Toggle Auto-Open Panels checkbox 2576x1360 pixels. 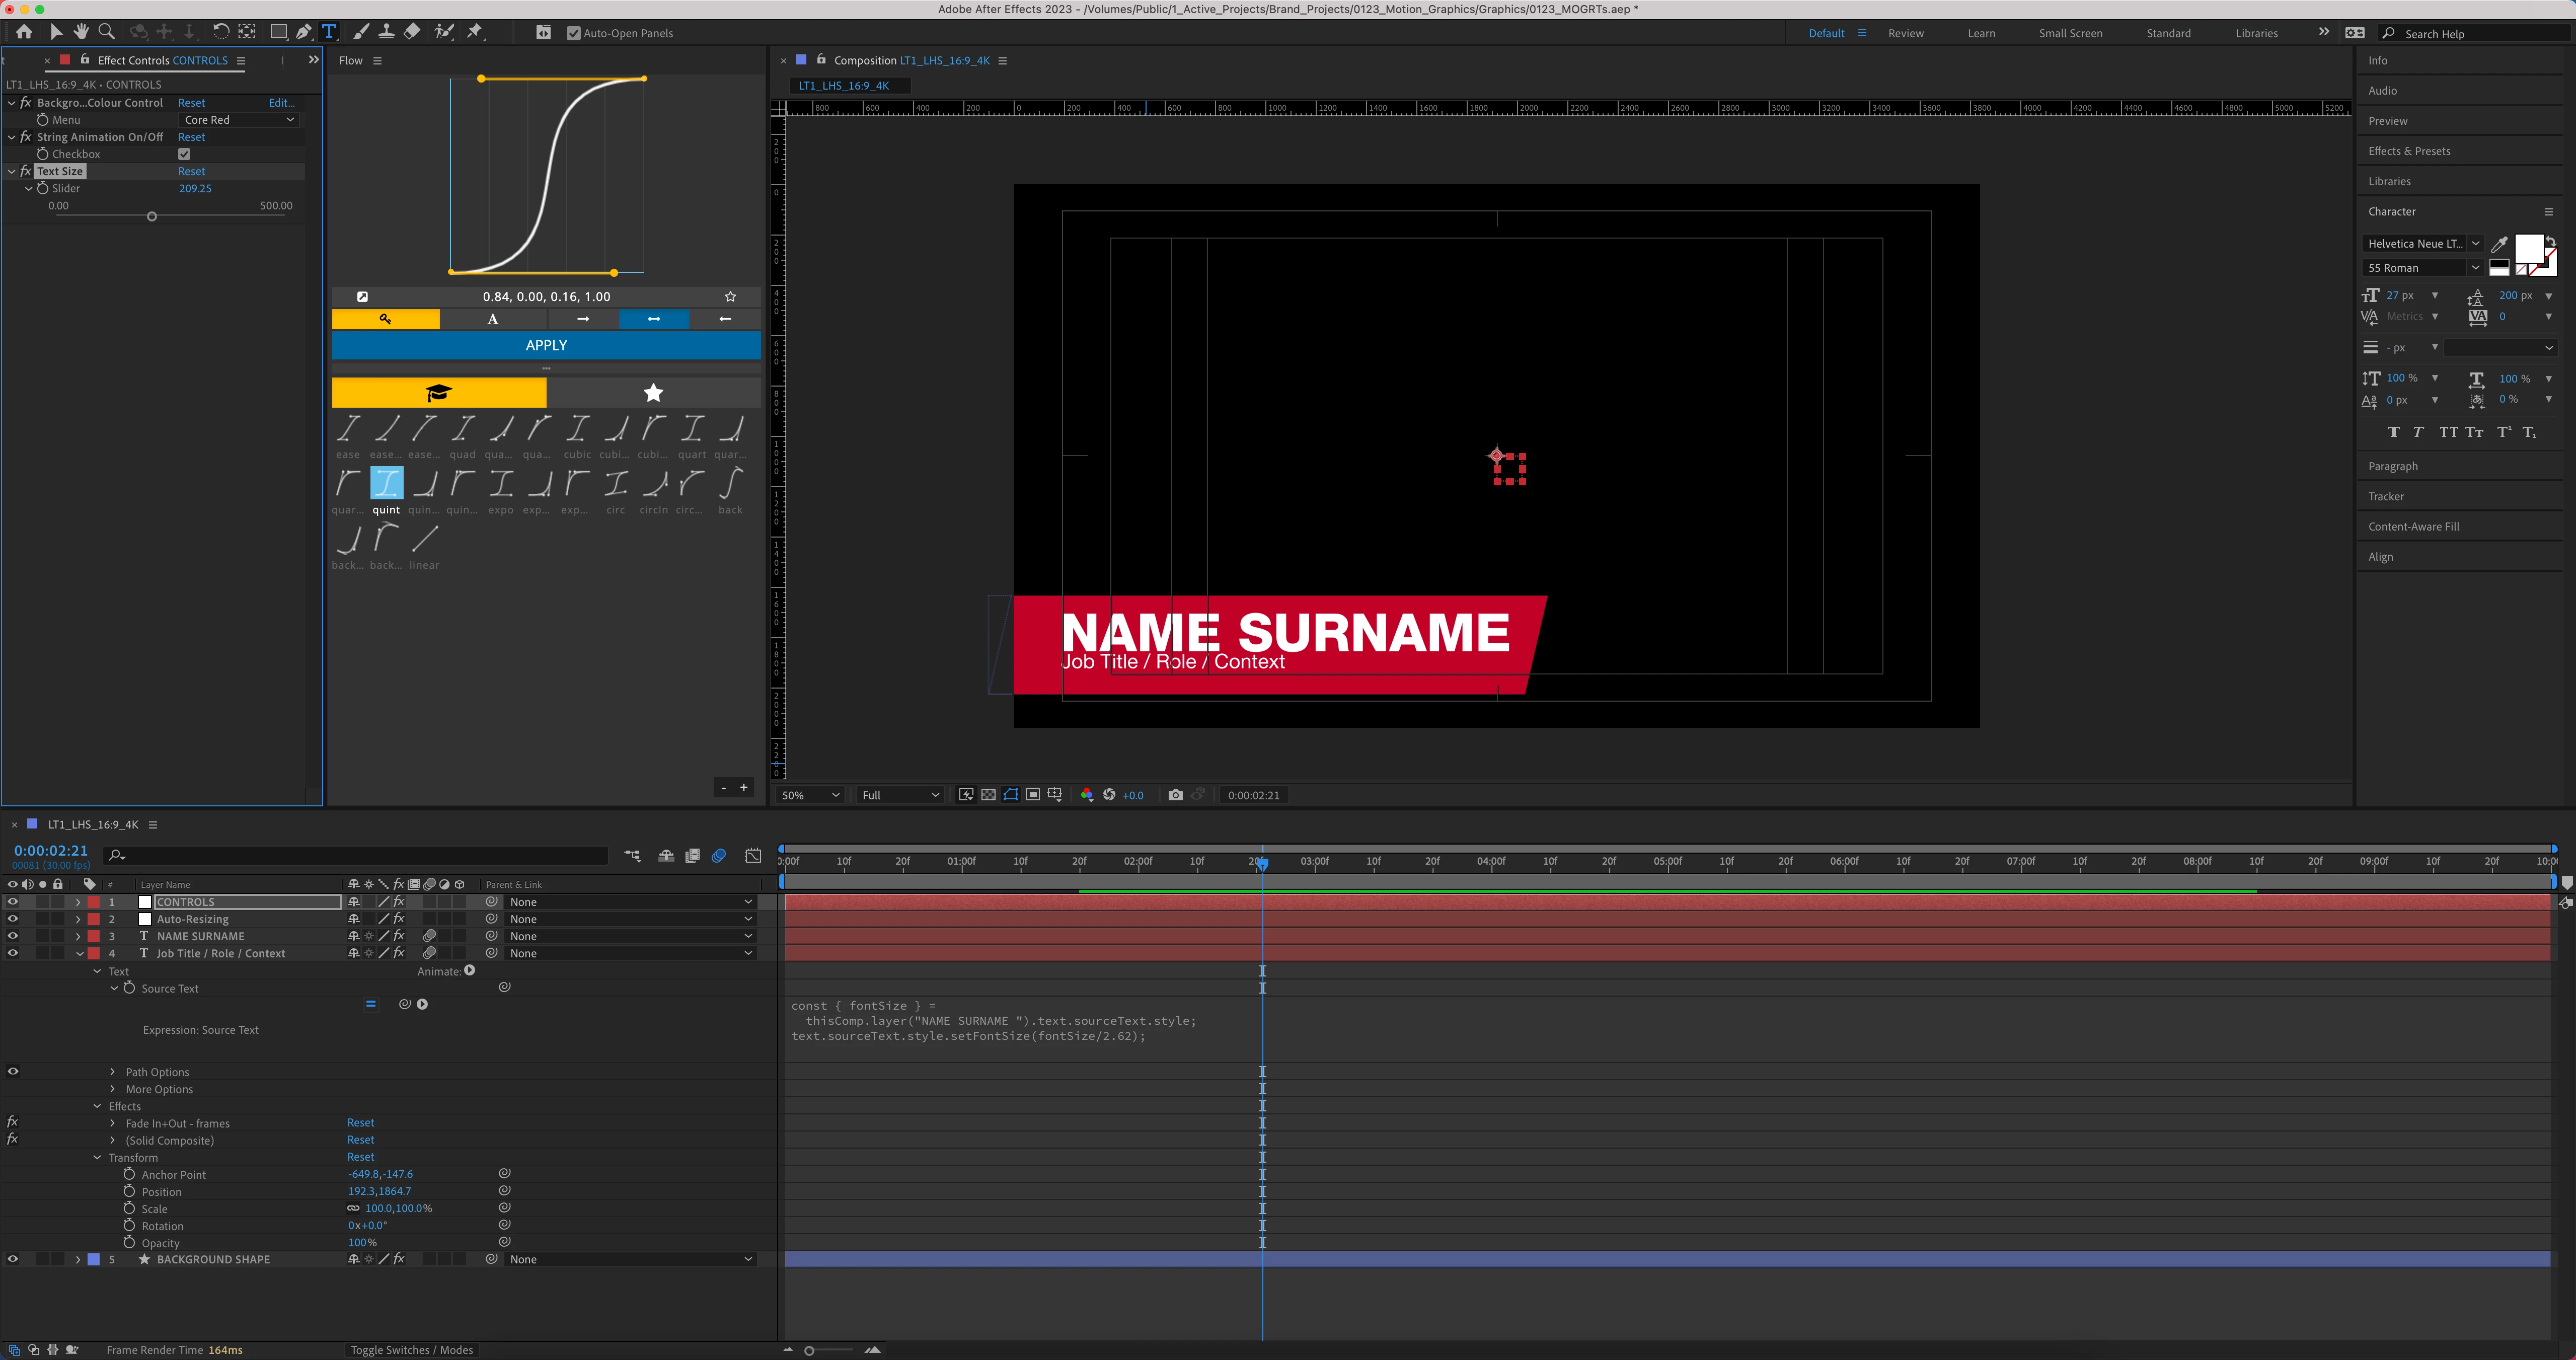[573, 33]
